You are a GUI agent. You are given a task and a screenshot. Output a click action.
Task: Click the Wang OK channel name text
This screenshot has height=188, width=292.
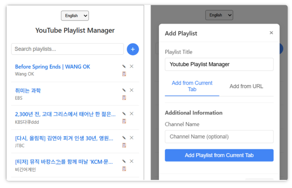(24, 74)
